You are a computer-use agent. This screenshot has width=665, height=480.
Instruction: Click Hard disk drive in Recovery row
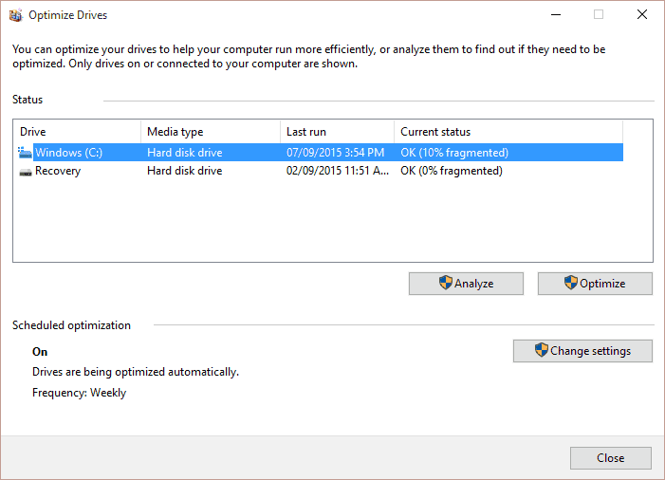(x=184, y=171)
